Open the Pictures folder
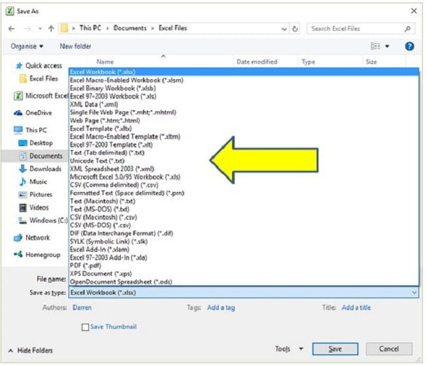 pyautogui.click(x=35, y=195)
